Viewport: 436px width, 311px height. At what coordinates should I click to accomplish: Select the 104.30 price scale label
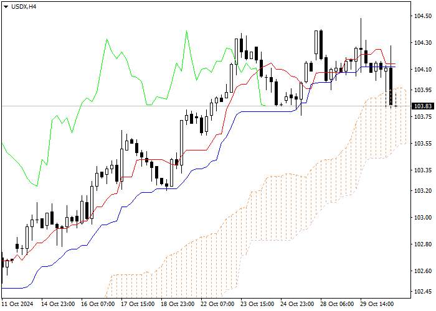(423, 42)
